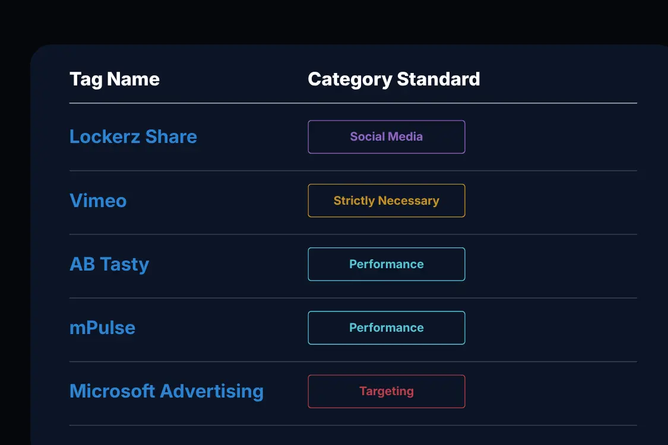Click the Category Standard column header
The height and width of the screenshot is (445, 668).
click(x=394, y=79)
